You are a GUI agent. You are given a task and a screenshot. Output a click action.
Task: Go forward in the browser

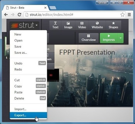tap(13, 15)
